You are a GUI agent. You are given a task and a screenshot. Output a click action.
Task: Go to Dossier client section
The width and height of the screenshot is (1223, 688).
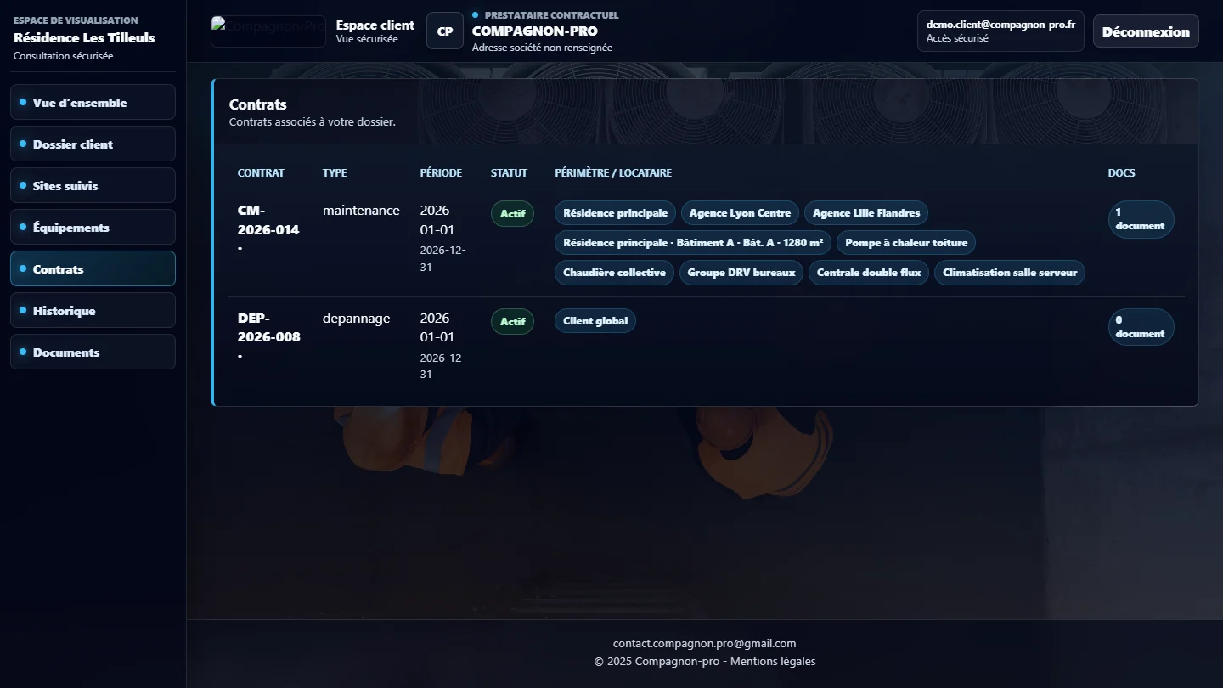pyautogui.click(x=93, y=144)
